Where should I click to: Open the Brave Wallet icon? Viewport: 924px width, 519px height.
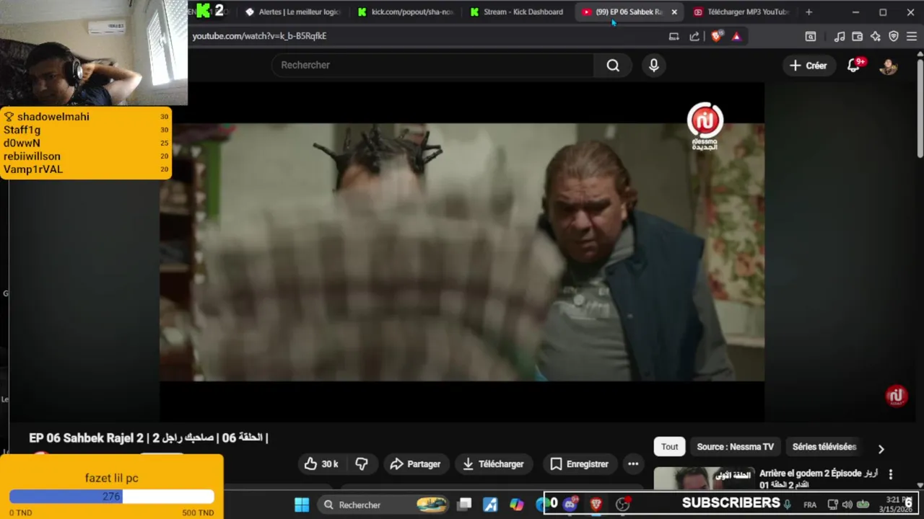(x=858, y=36)
